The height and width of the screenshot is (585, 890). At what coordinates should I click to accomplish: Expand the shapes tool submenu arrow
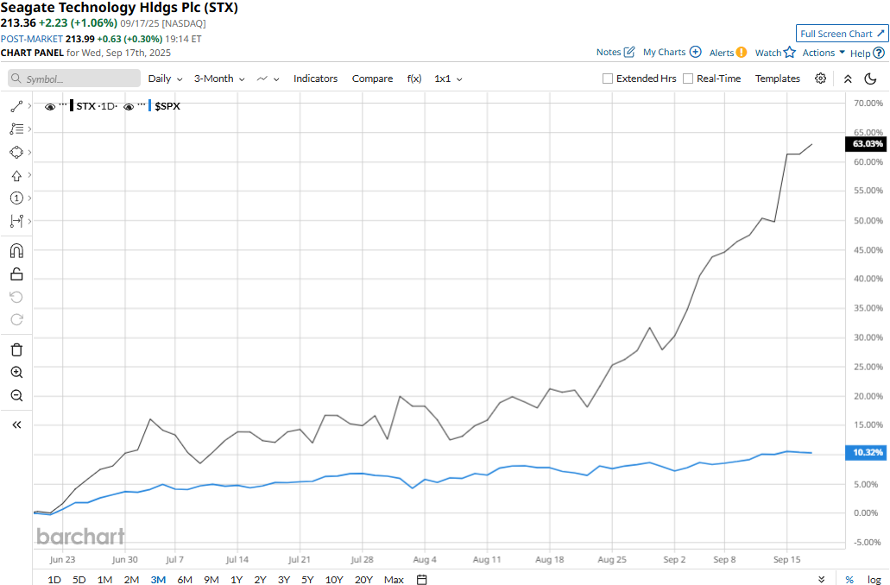[29, 152]
